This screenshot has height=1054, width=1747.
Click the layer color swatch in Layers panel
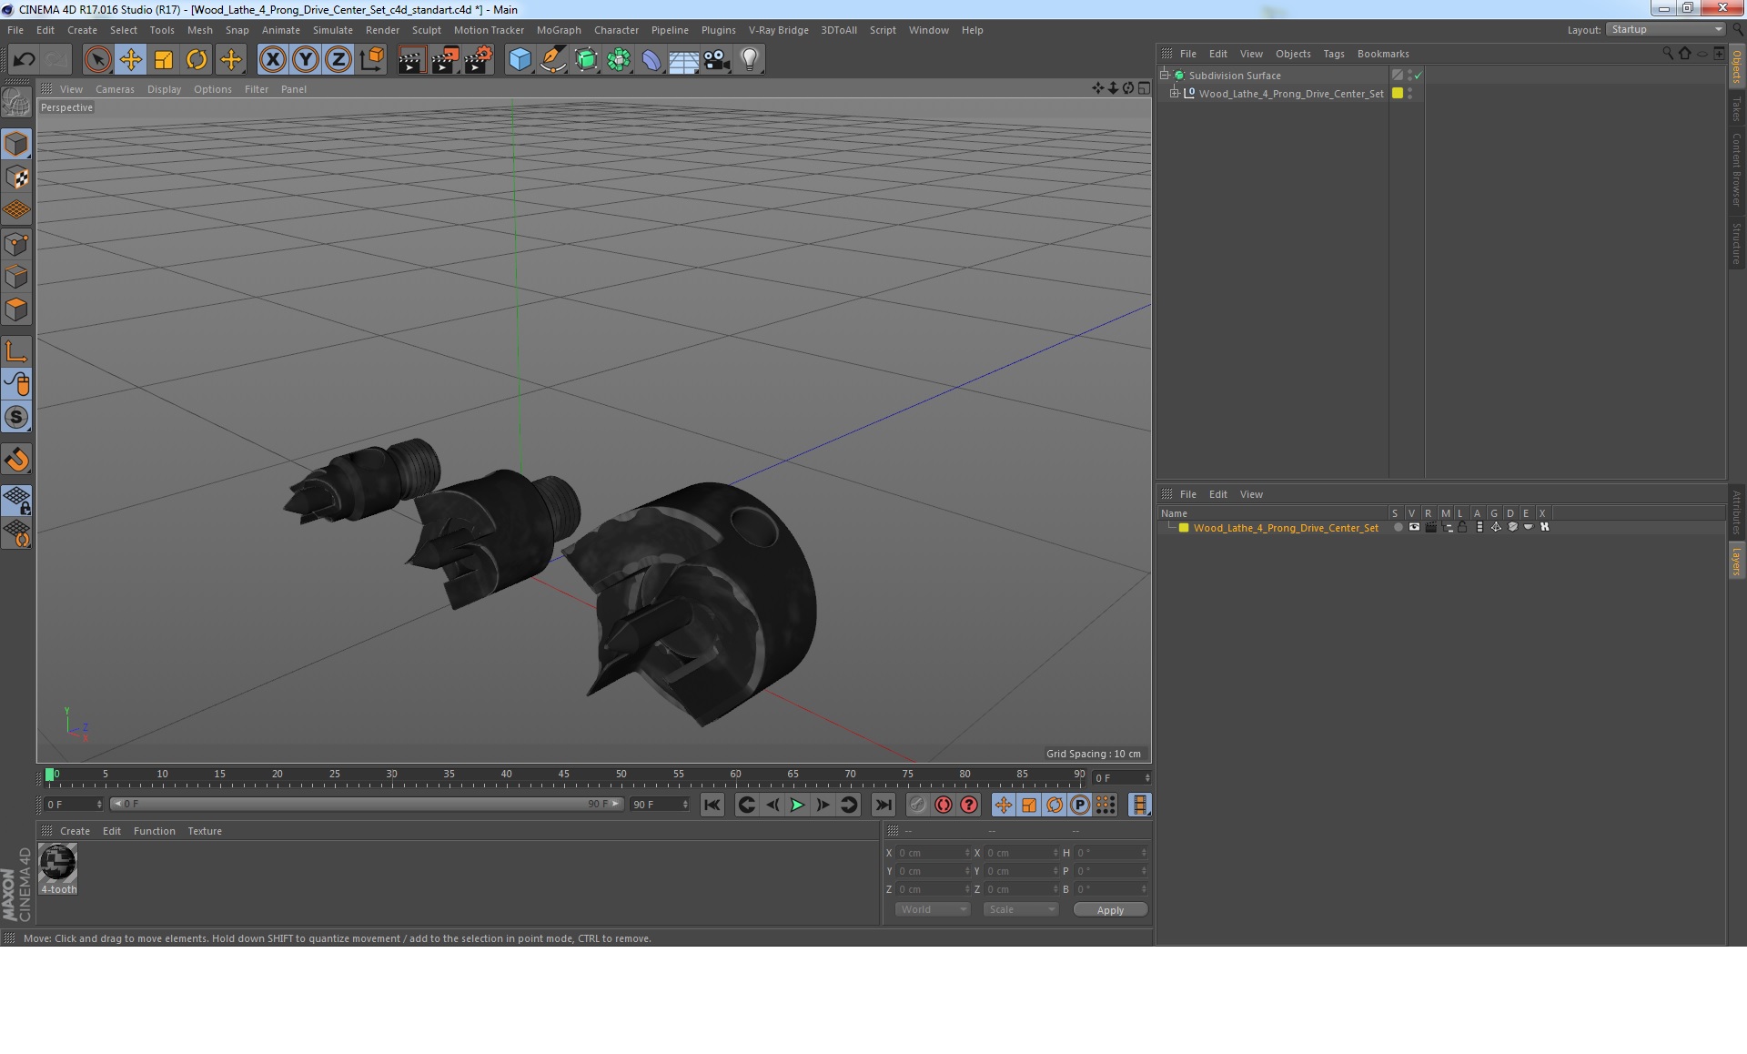point(1184,528)
